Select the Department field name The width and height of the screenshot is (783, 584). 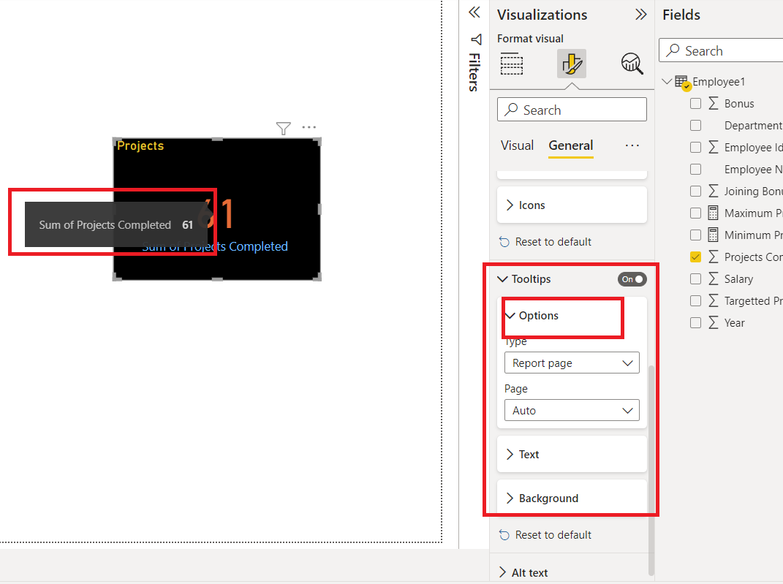pyautogui.click(x=754, y=125)
